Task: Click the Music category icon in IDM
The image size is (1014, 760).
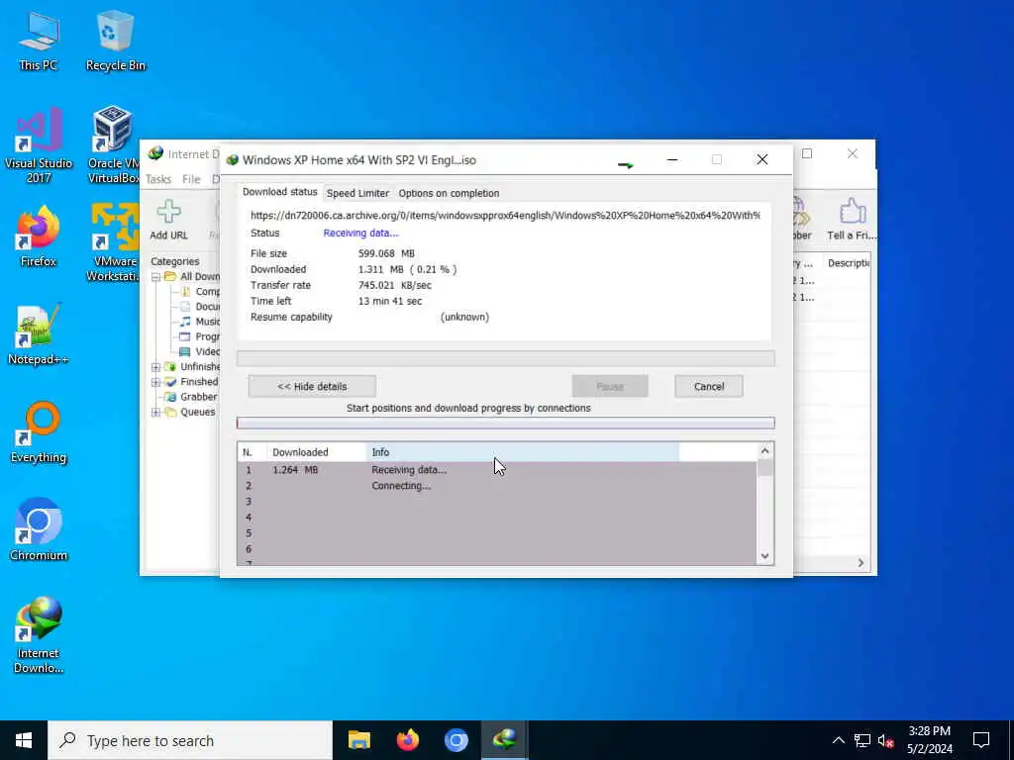Action: 185,322
